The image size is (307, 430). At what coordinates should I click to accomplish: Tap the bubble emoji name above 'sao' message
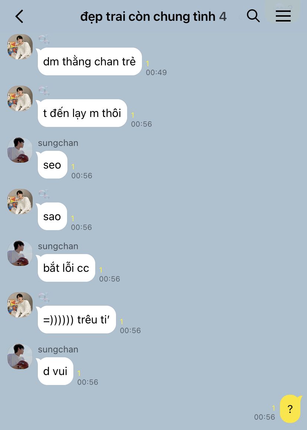click(x=44, y=194)
